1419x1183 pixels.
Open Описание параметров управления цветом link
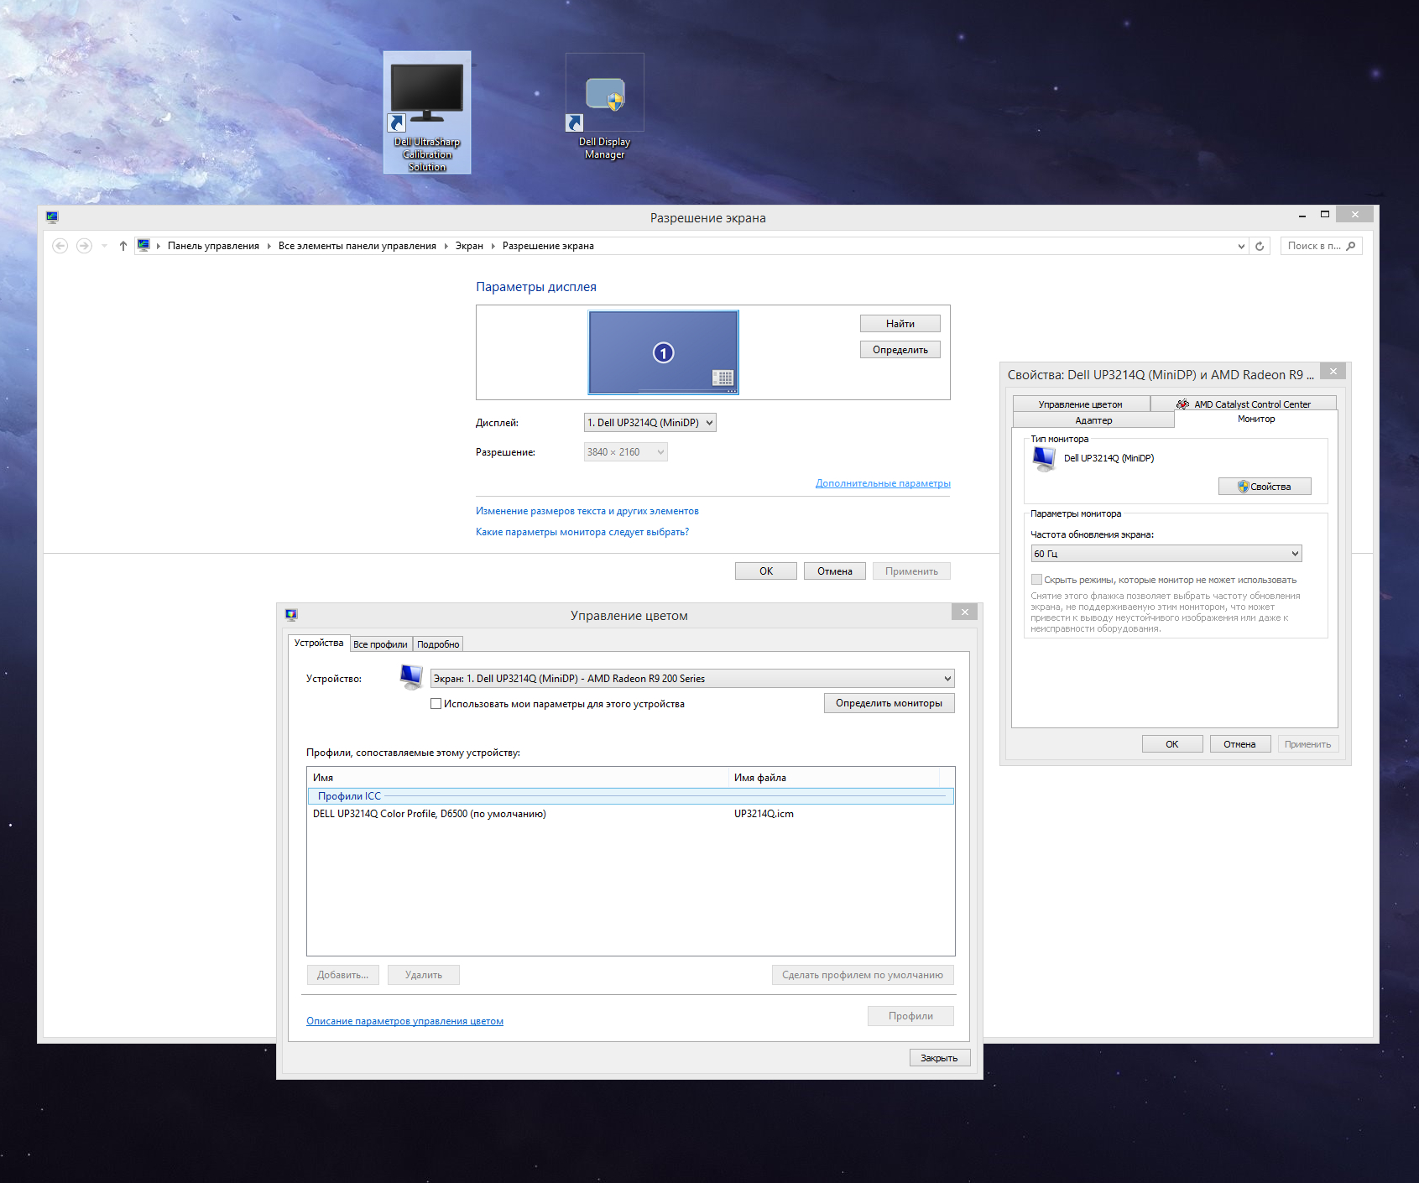404,1021
